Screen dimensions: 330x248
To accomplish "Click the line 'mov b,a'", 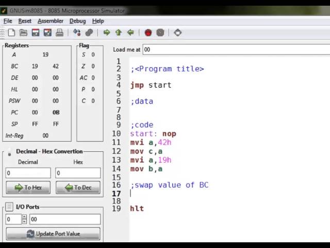I will (x=146, y=169).
